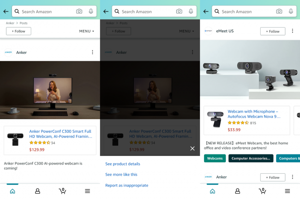Tap NEW RELEASE eMeet Webcam caption
The width and height of the screenshot is (300, 199).
click(246, 146)
